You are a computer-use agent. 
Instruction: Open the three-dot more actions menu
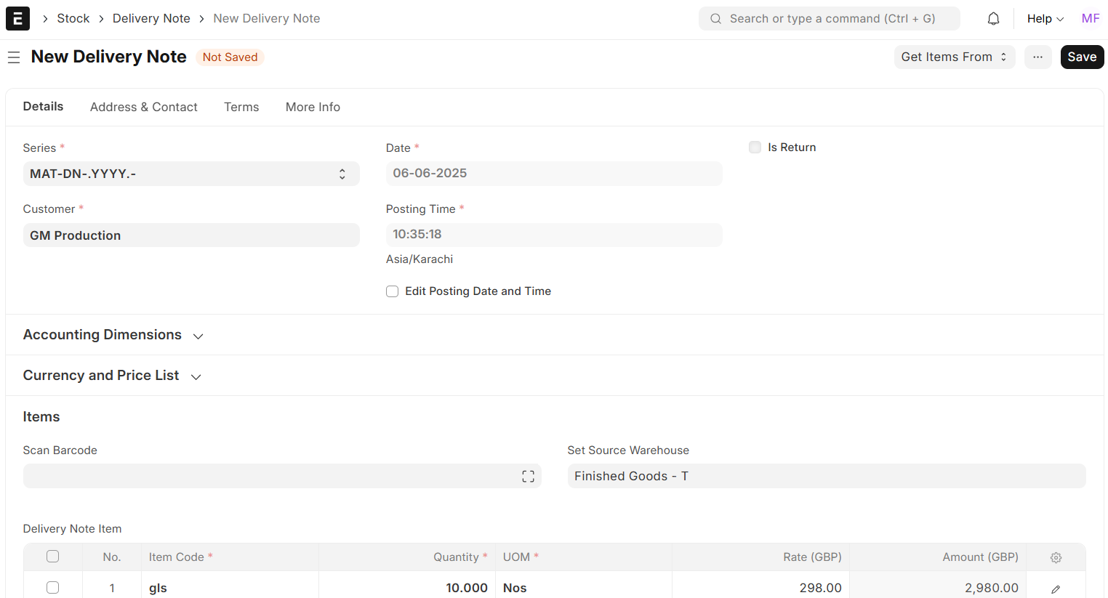coord(1037,57)
